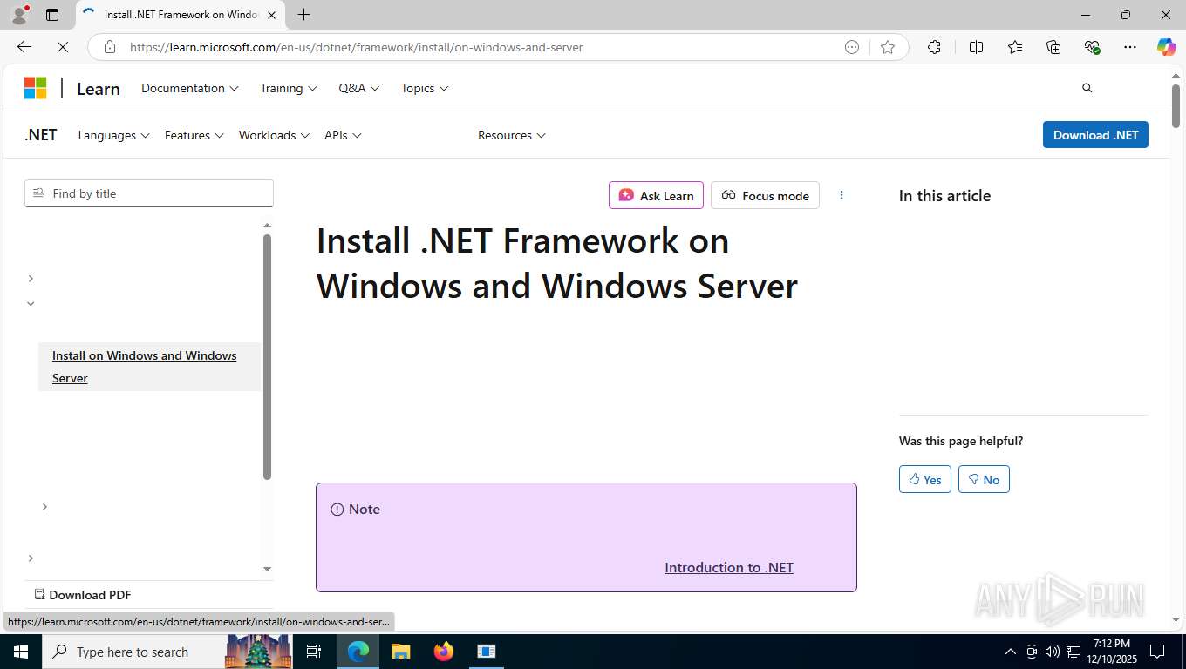Download PDF of the documentation
Screen dimensions: 1186x669
(x=83, y=595)
